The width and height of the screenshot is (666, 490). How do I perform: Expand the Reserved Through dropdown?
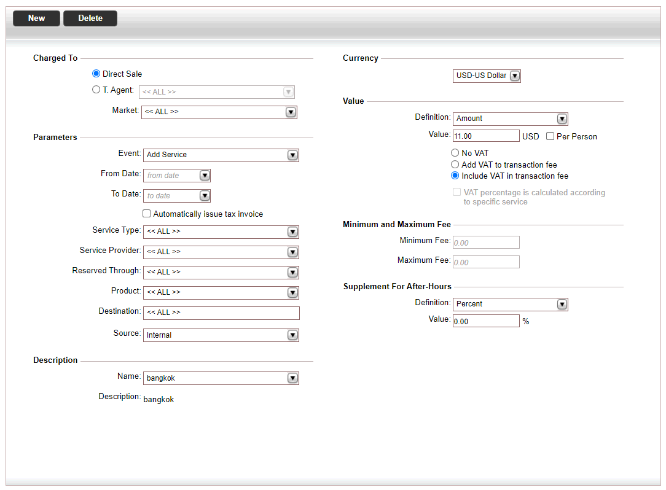292,272
